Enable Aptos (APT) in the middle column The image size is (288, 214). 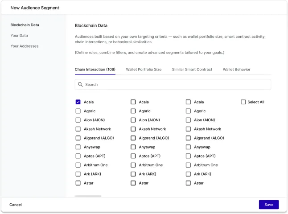[133, 156]
